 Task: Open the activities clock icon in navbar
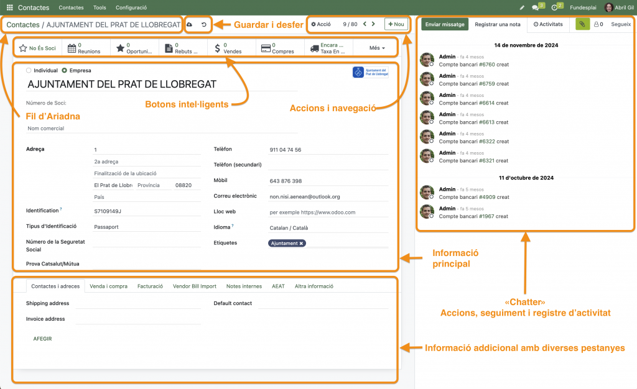click(554, 7)
